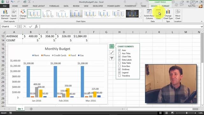The image size is (204, 115).
Task: Switch to Normal view icon
Action: 160,113
